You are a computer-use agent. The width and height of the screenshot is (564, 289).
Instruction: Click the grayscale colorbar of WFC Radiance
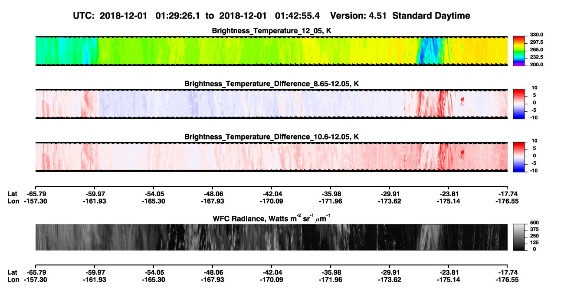(x=519, y=237)
